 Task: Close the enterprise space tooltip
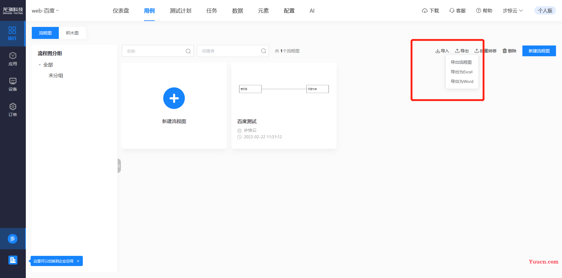(x=78, y=261)
